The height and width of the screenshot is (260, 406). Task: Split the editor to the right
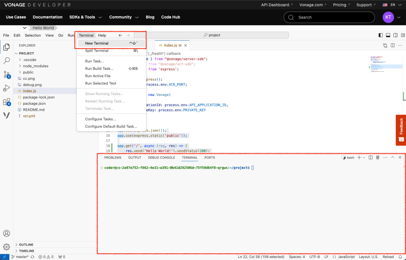(393, 45)
